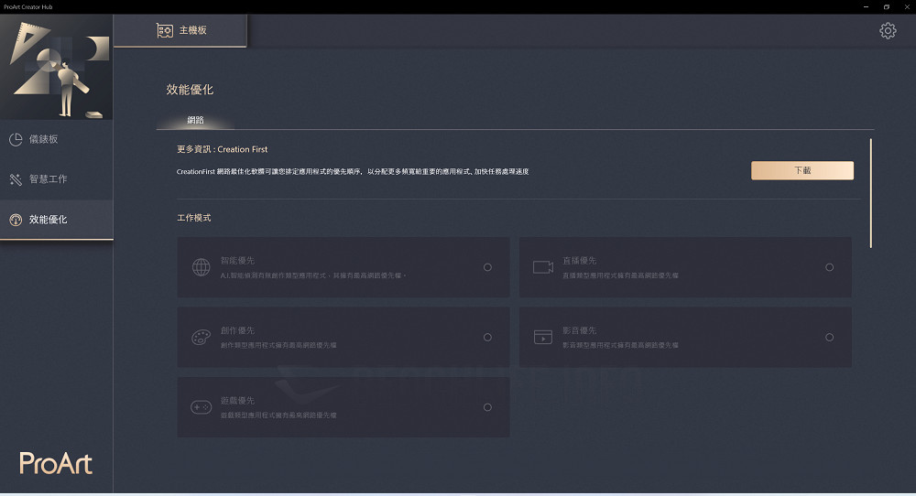Click the 創作類型應用程式 description under 創作優先
916x496 pixels.
pyautogui.click(x=278, y=345)
